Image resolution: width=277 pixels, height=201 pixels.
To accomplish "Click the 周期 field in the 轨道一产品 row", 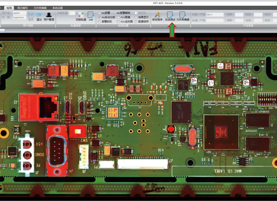I will pos(239,15).
